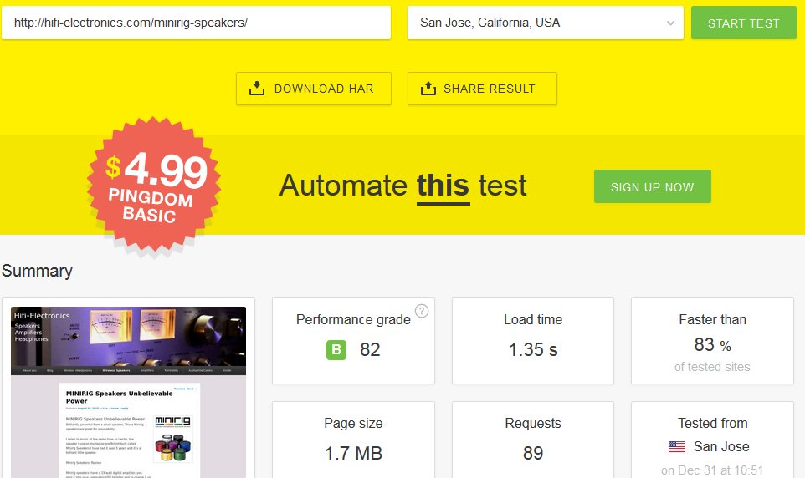Click the SIGN UP NOW button
This screenshot has width=805, height=478.
(x=653, y=186)
